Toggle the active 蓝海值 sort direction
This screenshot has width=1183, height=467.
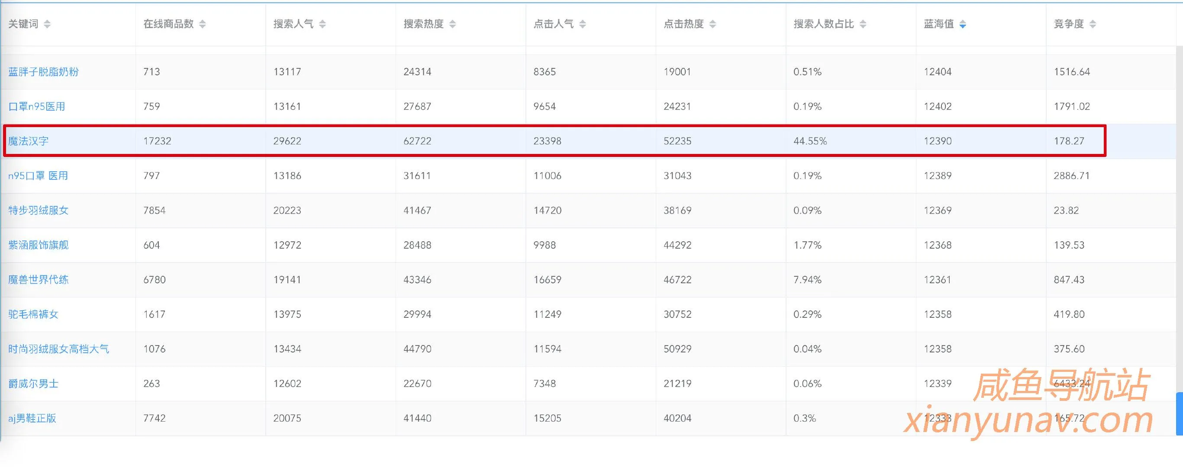pos(963,24)
